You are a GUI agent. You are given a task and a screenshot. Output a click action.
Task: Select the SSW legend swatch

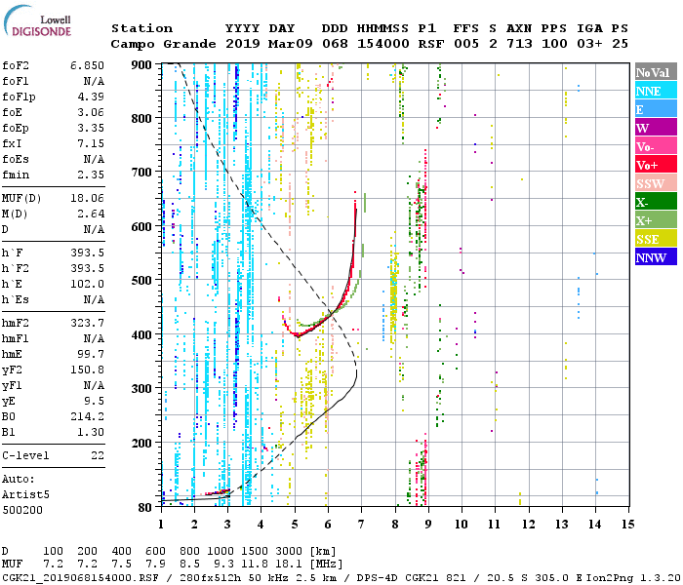click(x=656, y=183)
